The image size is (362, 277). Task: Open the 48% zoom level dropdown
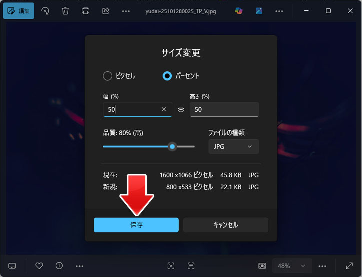pyautogui.click(x=292, y=266)
